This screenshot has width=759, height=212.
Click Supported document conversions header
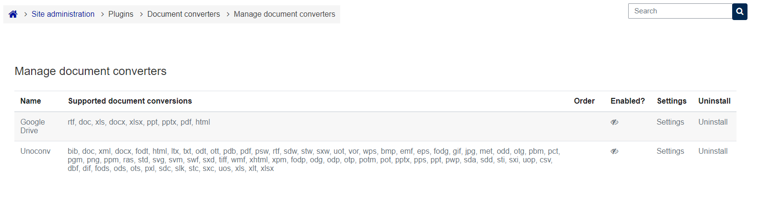click(130, 101)
